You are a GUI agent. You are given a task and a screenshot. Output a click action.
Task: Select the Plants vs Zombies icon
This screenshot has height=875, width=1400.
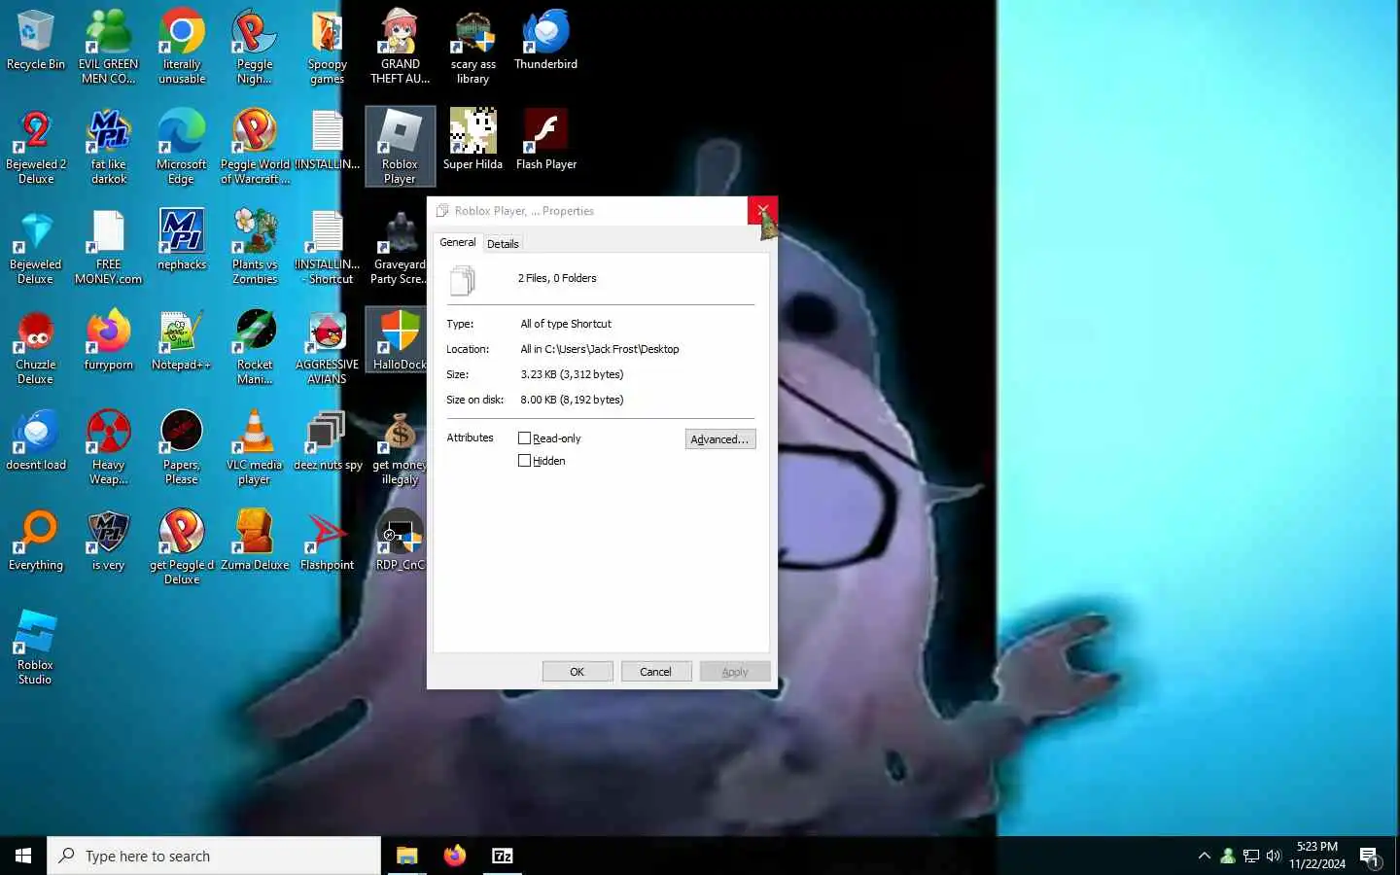[255, 247]
